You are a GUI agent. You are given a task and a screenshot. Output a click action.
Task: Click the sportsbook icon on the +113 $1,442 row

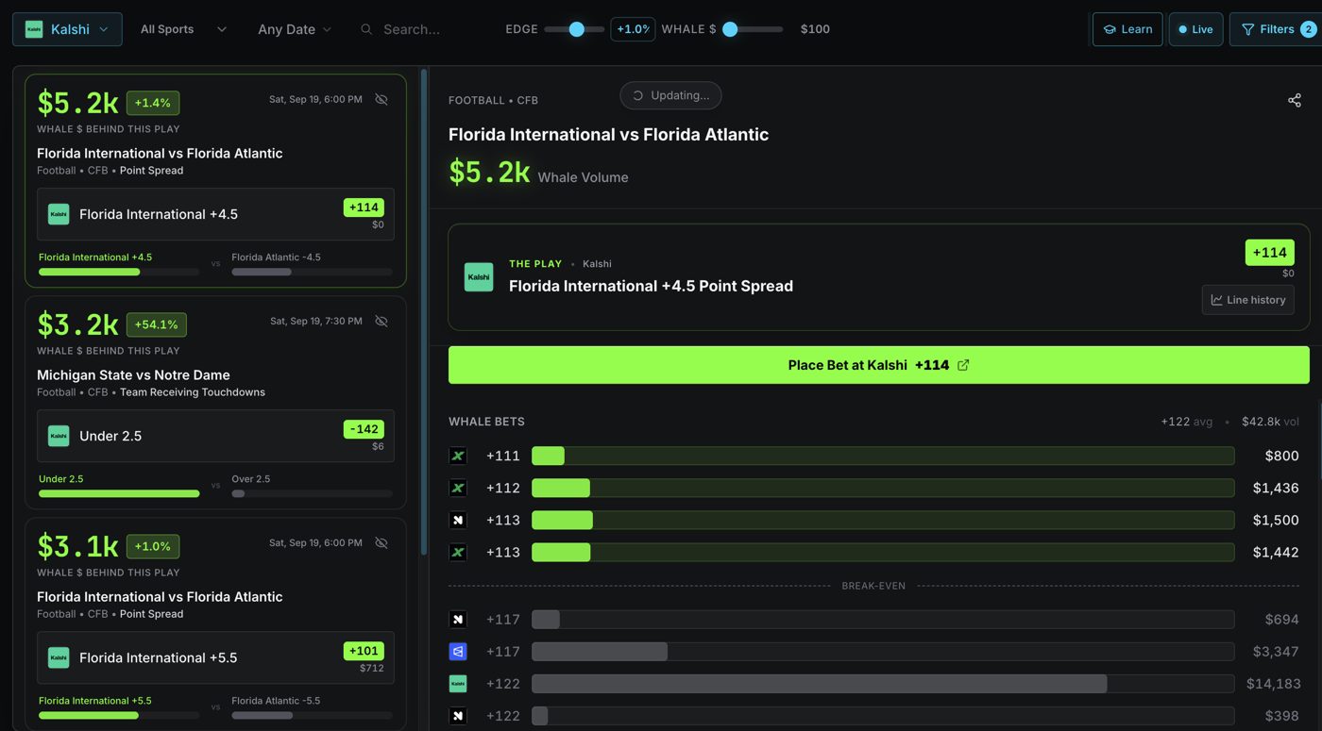point(458,552)
